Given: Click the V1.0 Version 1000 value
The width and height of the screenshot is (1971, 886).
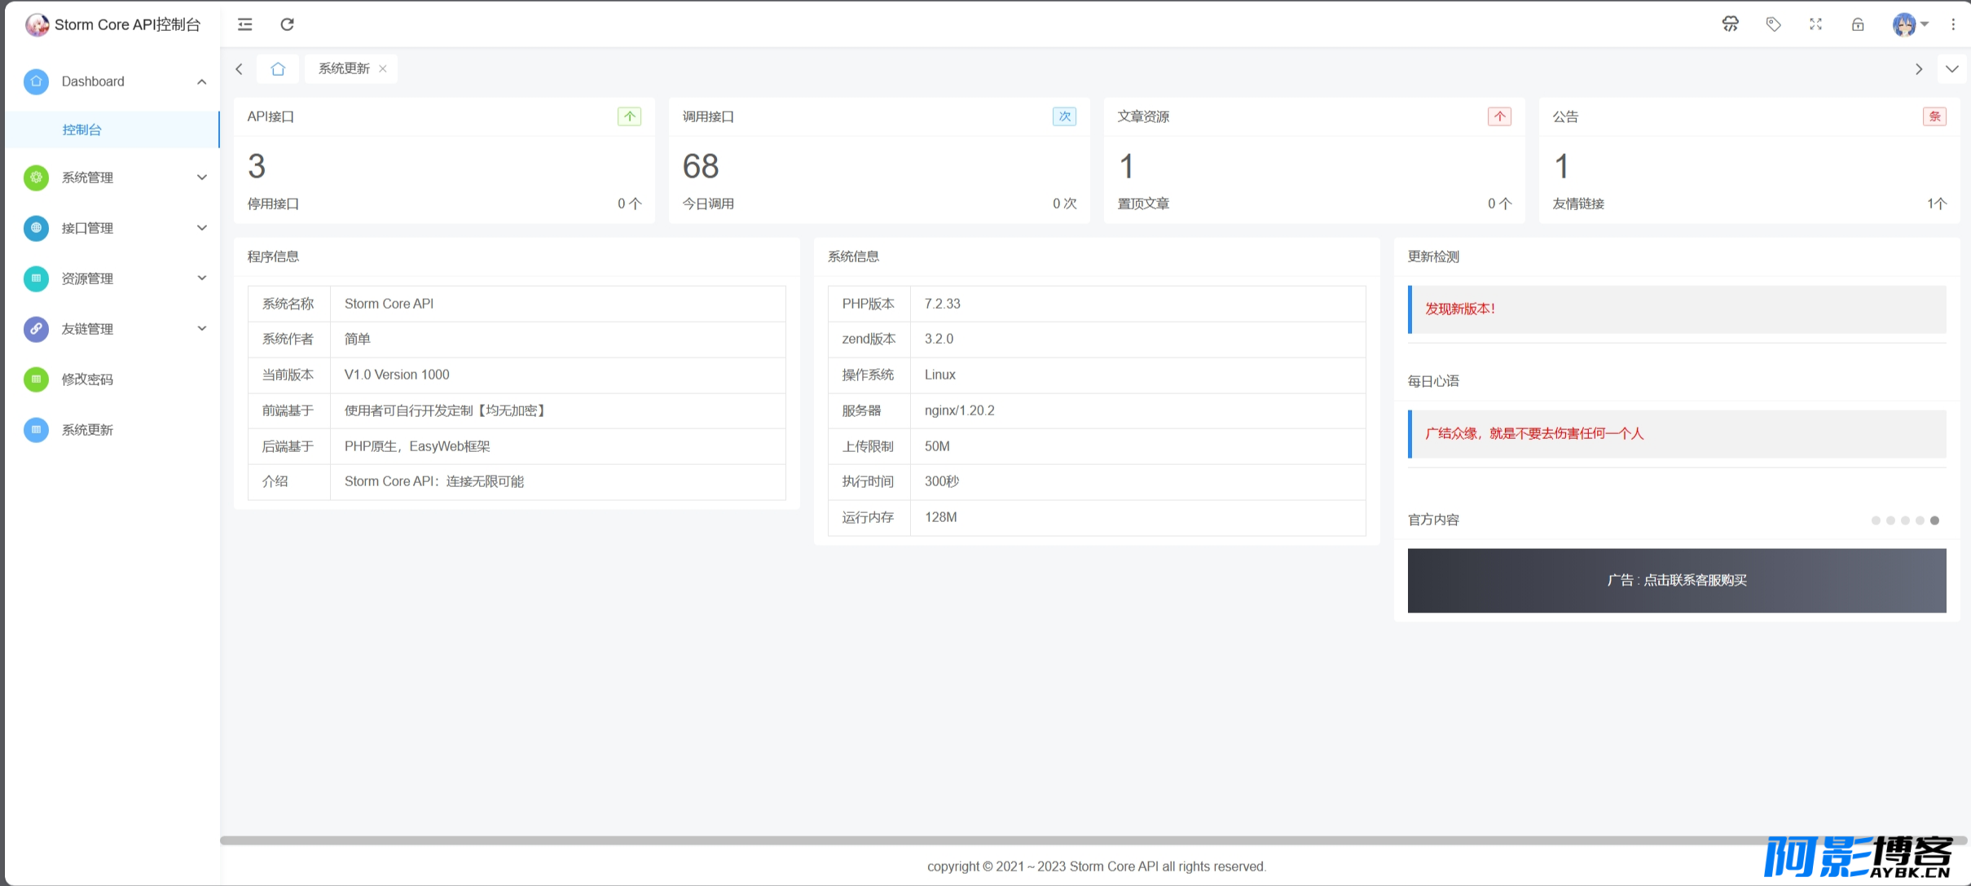Looking at the screenshot, I should pos(397,375).
